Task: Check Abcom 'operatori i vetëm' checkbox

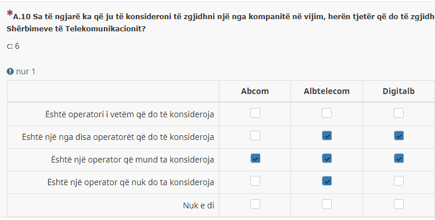Action: pyautogui.click(x=255, y=113)
